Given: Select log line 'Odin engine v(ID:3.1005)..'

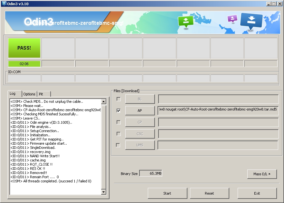Looking at the screenshot, I should 41,122.
